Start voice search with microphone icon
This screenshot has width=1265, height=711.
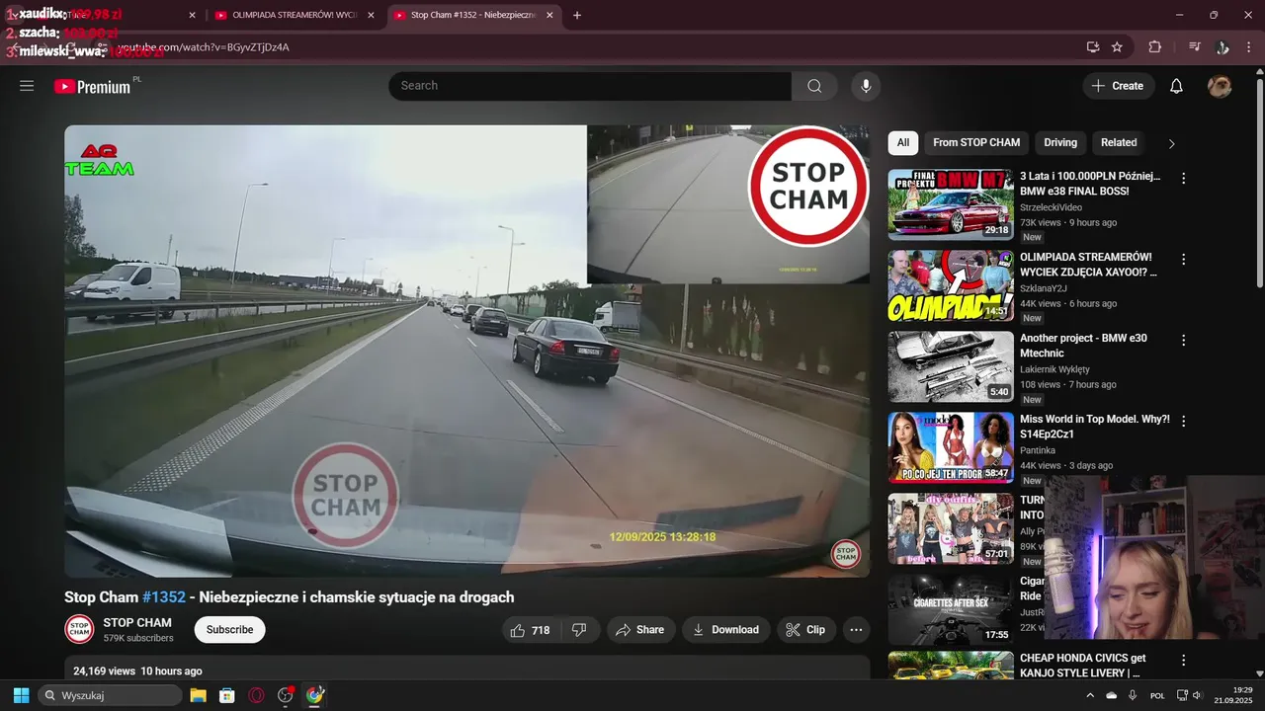(866, 86)
